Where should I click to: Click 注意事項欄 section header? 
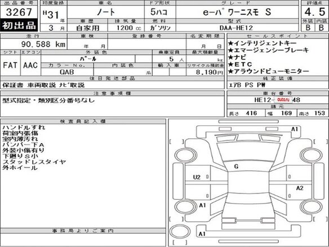coord(112,93)
